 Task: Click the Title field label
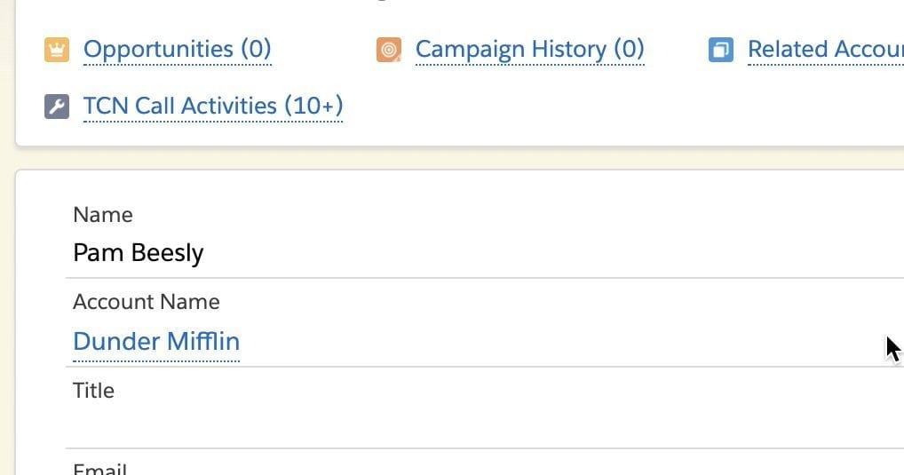click(93, 391)
